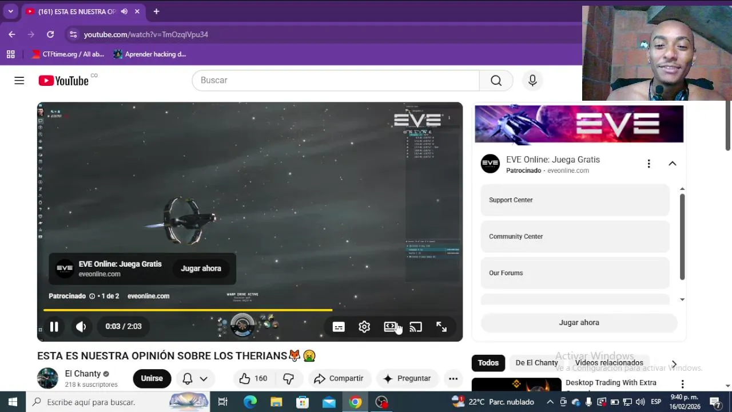Enter fullscreen in the video player

(441, 327)
